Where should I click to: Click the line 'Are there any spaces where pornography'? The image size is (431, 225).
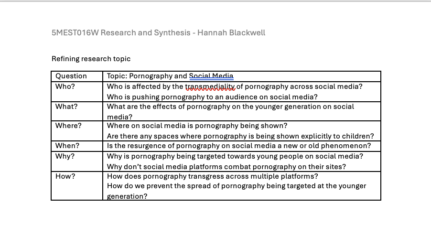(x=240, y=136)
